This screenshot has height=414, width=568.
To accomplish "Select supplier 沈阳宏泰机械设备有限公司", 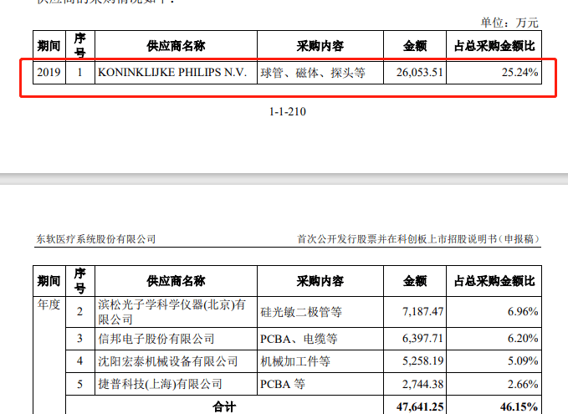I will tap(167, 361).
